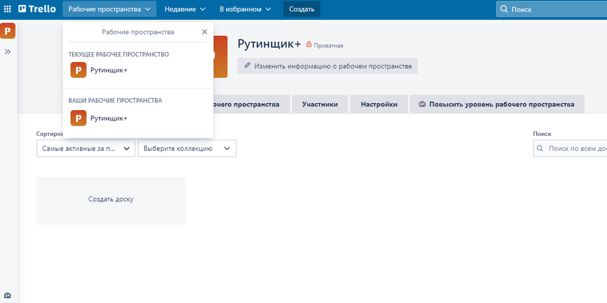Focus the Поиск по всем доскам field

click(570, 148)
